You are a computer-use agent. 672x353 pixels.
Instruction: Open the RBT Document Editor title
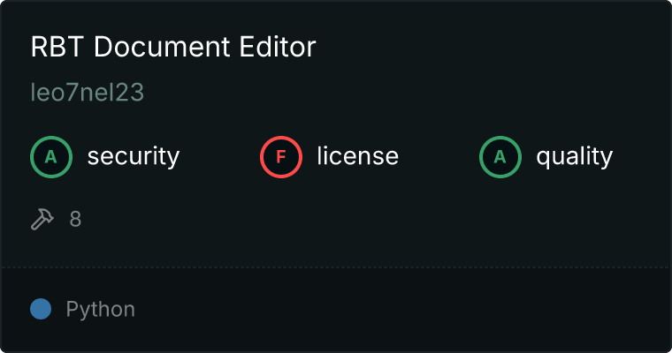tap(173, 46)
